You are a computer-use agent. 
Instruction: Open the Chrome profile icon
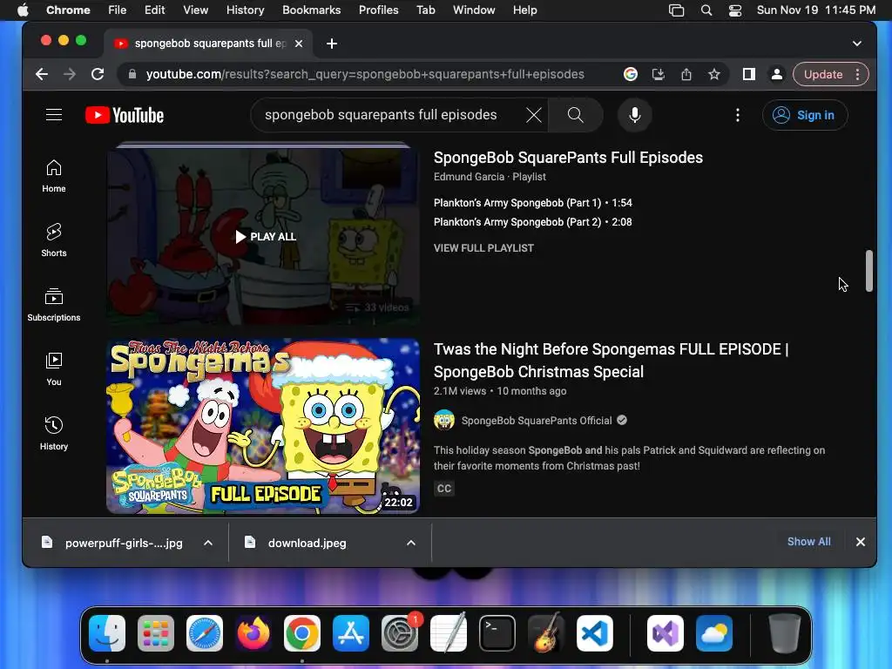pyautogui.click(x=776, y=74)
